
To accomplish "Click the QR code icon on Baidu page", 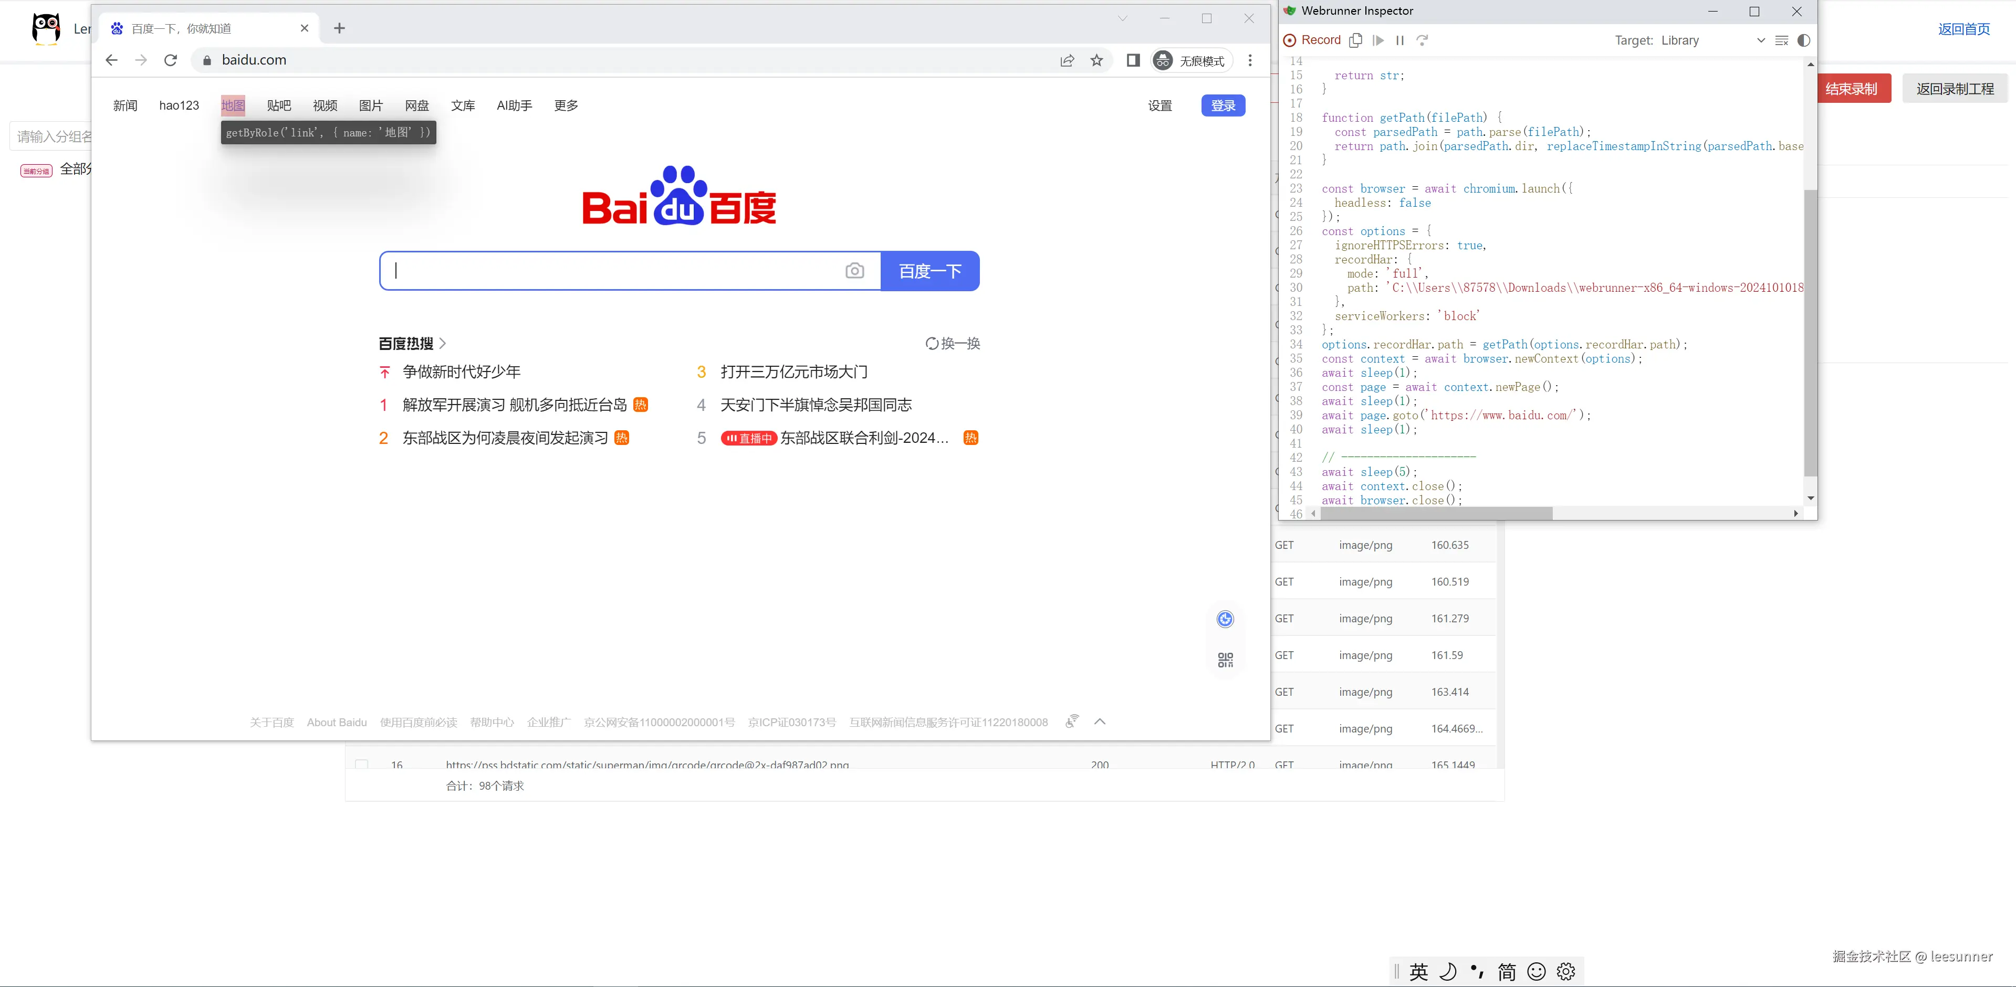I will pos(1225,660).
